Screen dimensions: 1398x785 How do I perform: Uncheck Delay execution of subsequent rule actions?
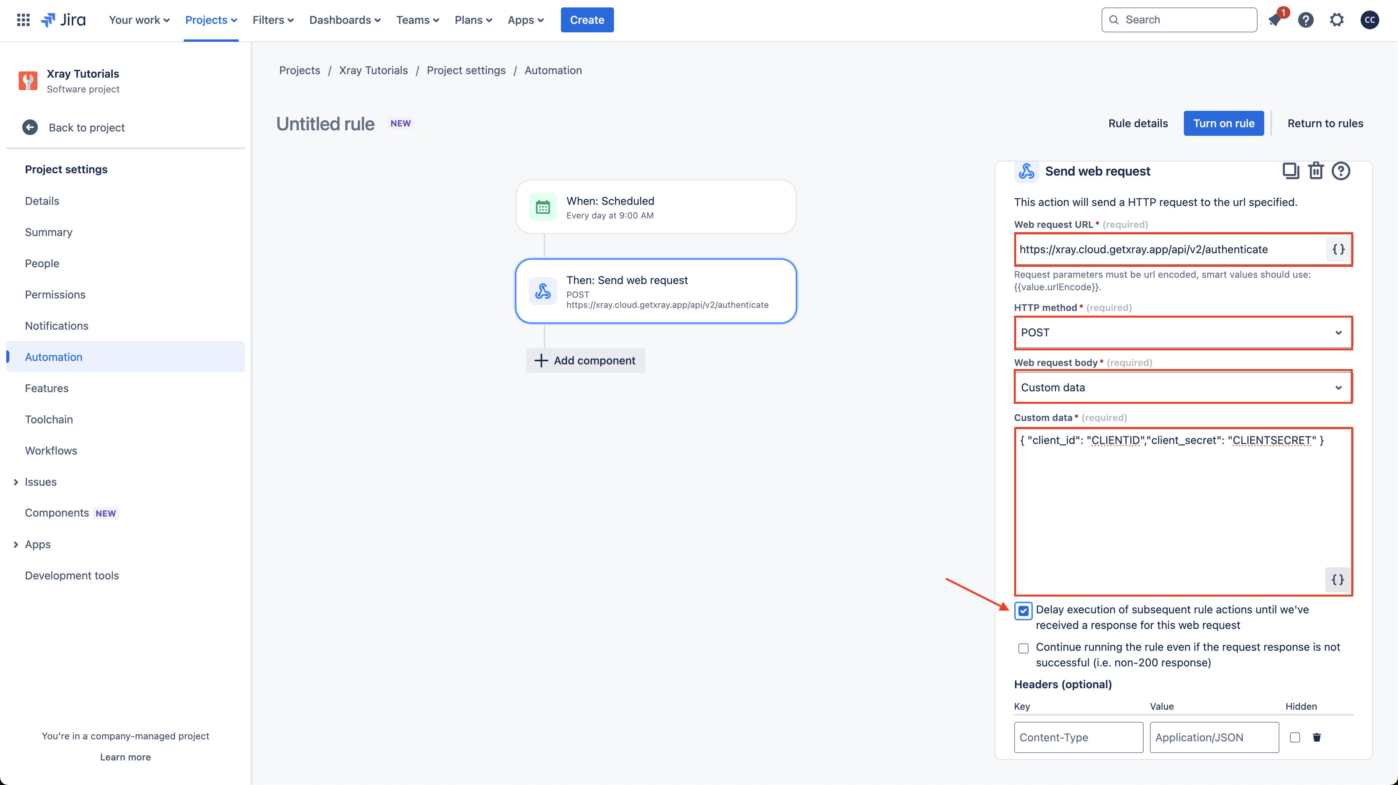point(1024,611)
